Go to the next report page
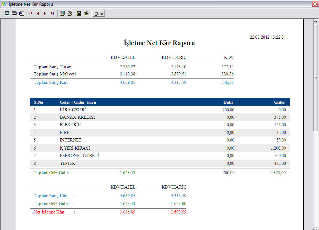319x230 pixels. point(45,13)
